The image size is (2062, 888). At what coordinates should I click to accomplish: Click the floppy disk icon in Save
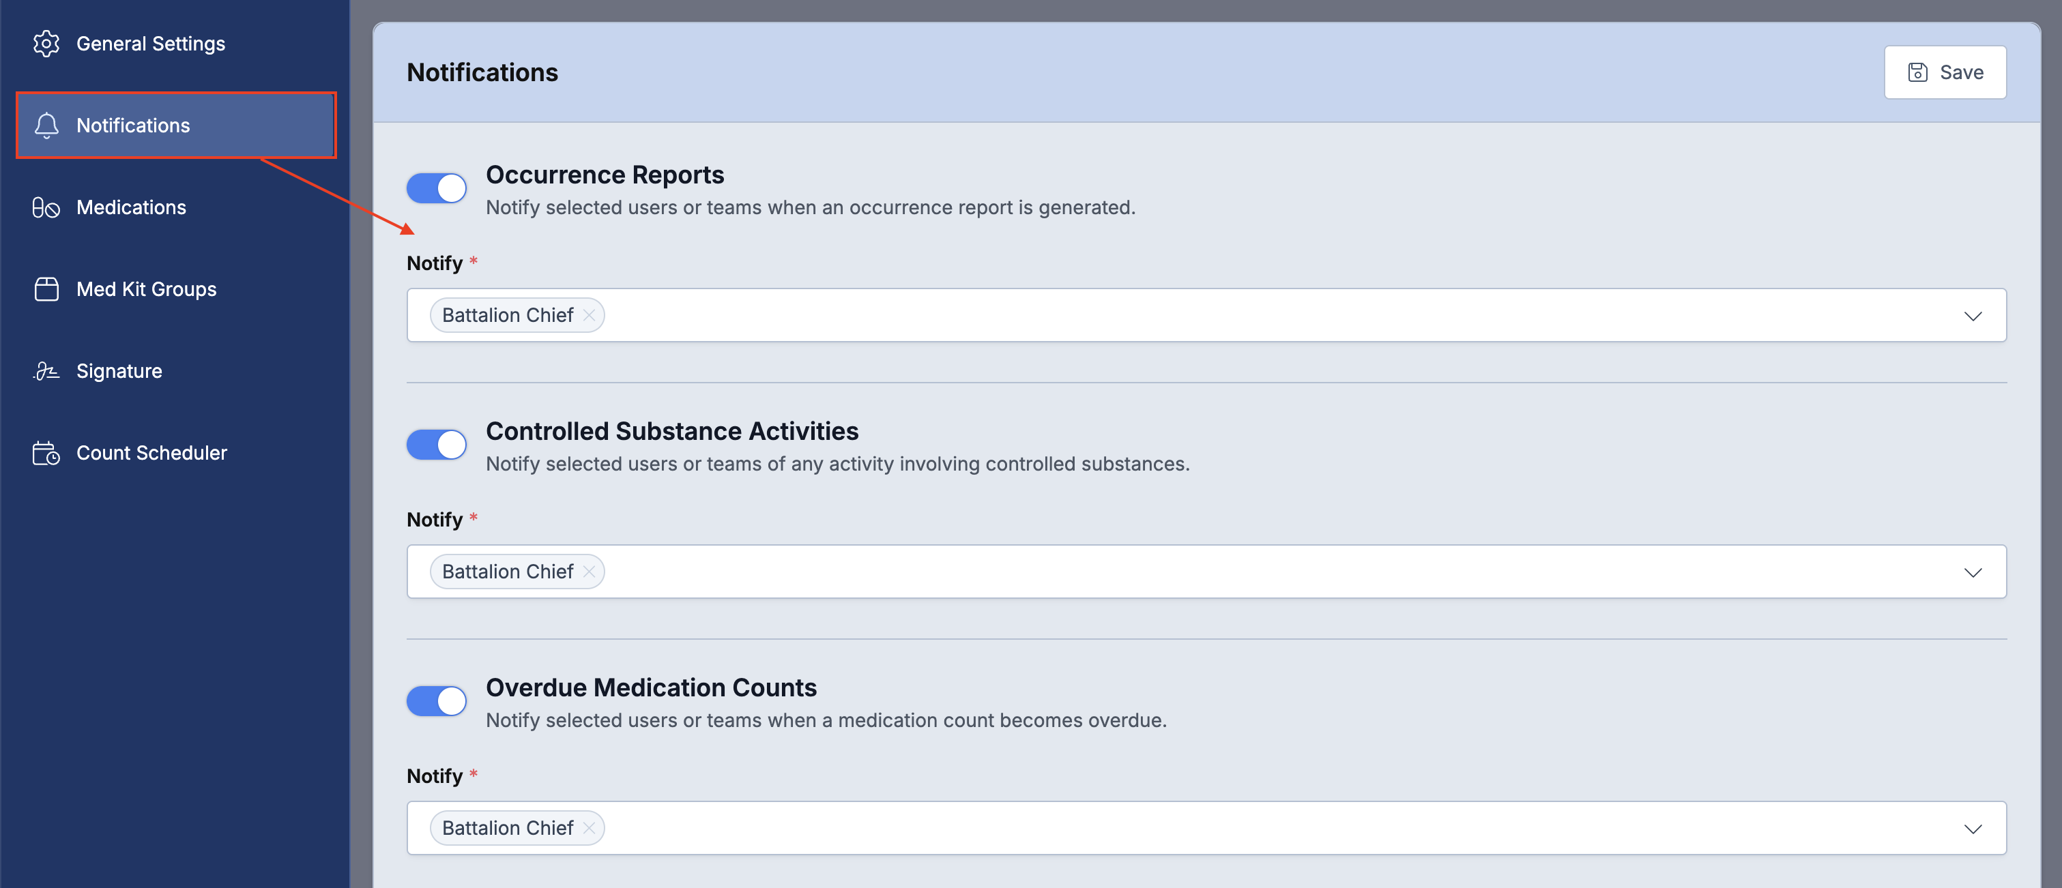pos(1917,72)
